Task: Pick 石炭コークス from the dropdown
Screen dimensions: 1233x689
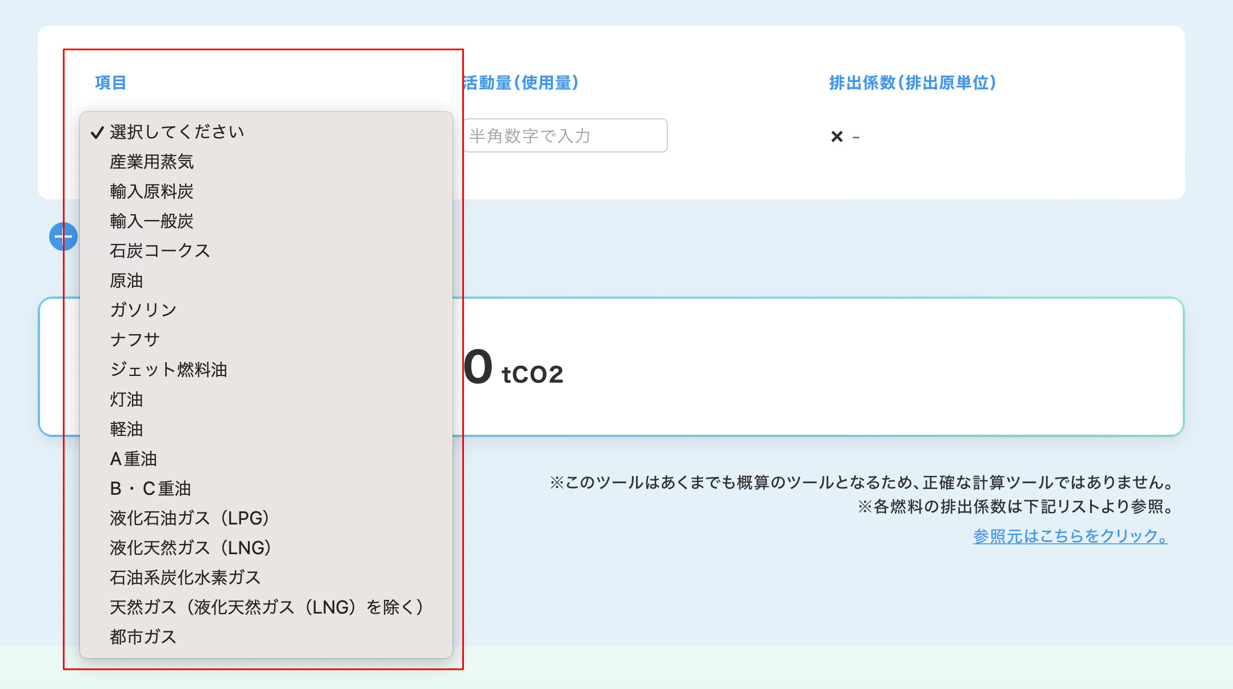Action: (x=160, y=251)
